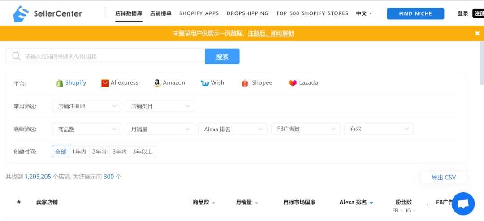
Task: Sort by 月销量 column arrow
Action: coord(256,203)
